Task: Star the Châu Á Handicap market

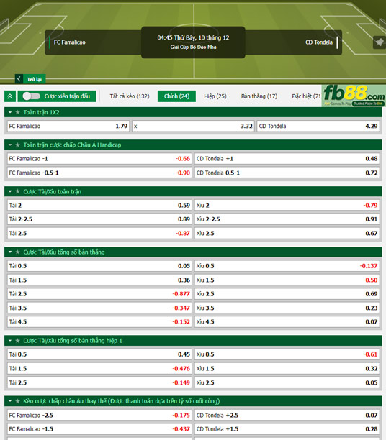Action: (x=18, y=145)
